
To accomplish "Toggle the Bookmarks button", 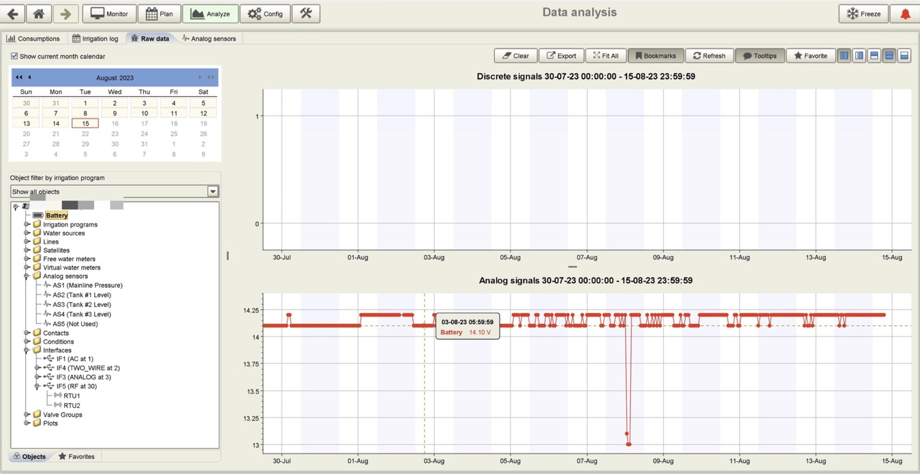I will pos(656,56).
